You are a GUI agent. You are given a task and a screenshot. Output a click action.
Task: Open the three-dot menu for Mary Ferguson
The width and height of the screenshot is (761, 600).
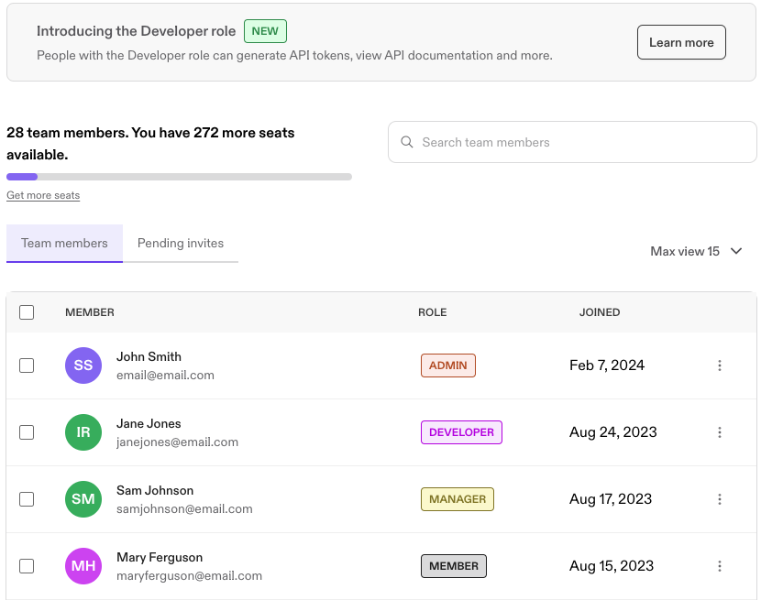(x=720, y=566)
